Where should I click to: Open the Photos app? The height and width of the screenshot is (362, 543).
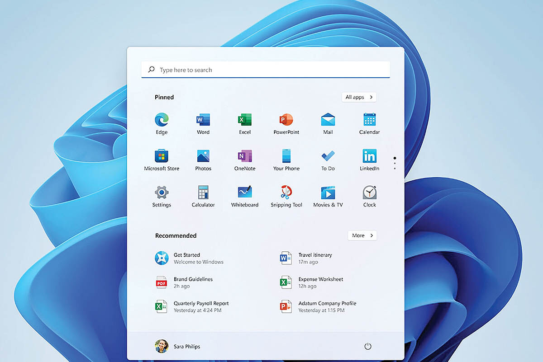coord(203,160)
